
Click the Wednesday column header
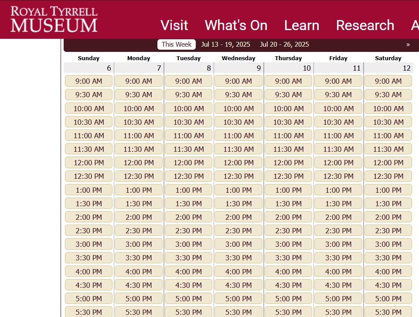coord(238,58)
